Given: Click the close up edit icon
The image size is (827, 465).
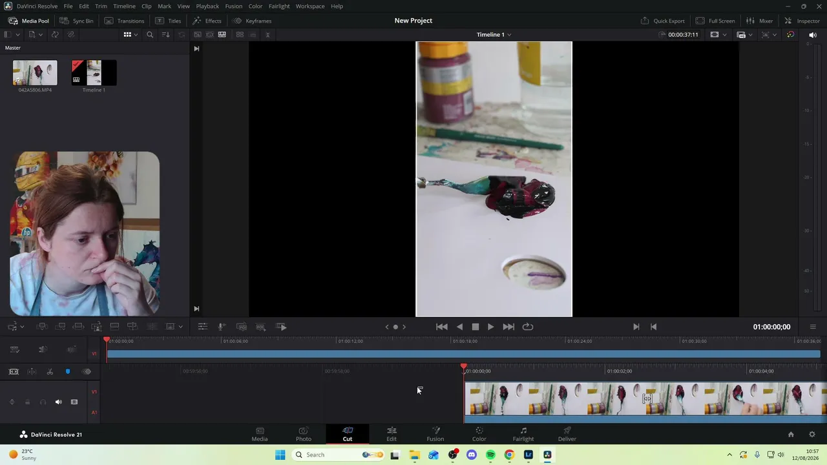Looking at the screenshot, I should tap(97, 327).
